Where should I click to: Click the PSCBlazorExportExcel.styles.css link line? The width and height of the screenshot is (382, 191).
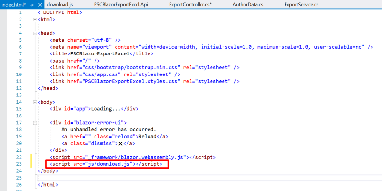pyautogui.click(x=145, y=81)
